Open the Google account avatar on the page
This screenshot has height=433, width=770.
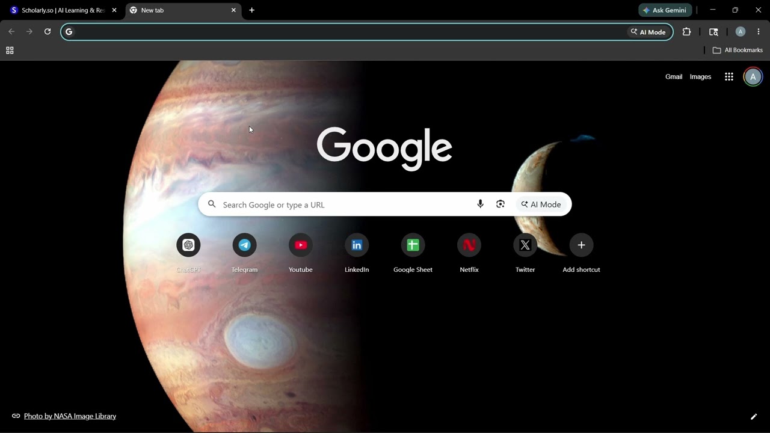pyautogui.click(x=753, y=76)
